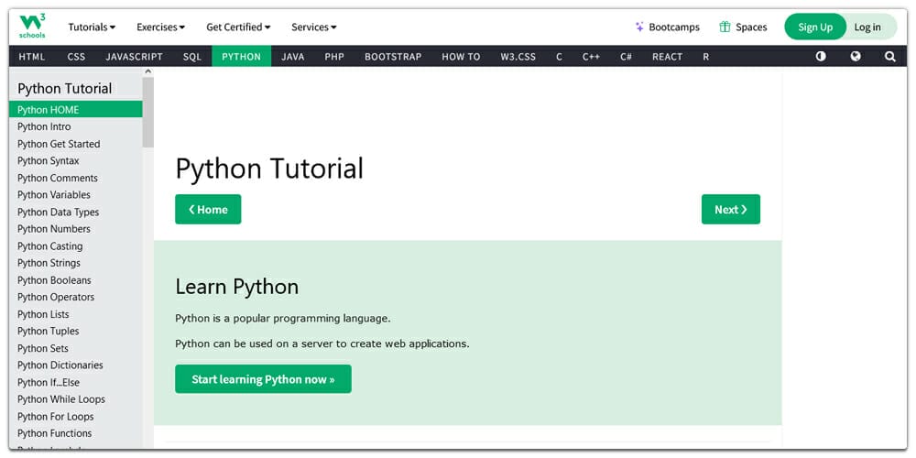Viewport: 916px width, 458px height.
Task: Click the Bootcamps sparkle icon
Action: 639,27
